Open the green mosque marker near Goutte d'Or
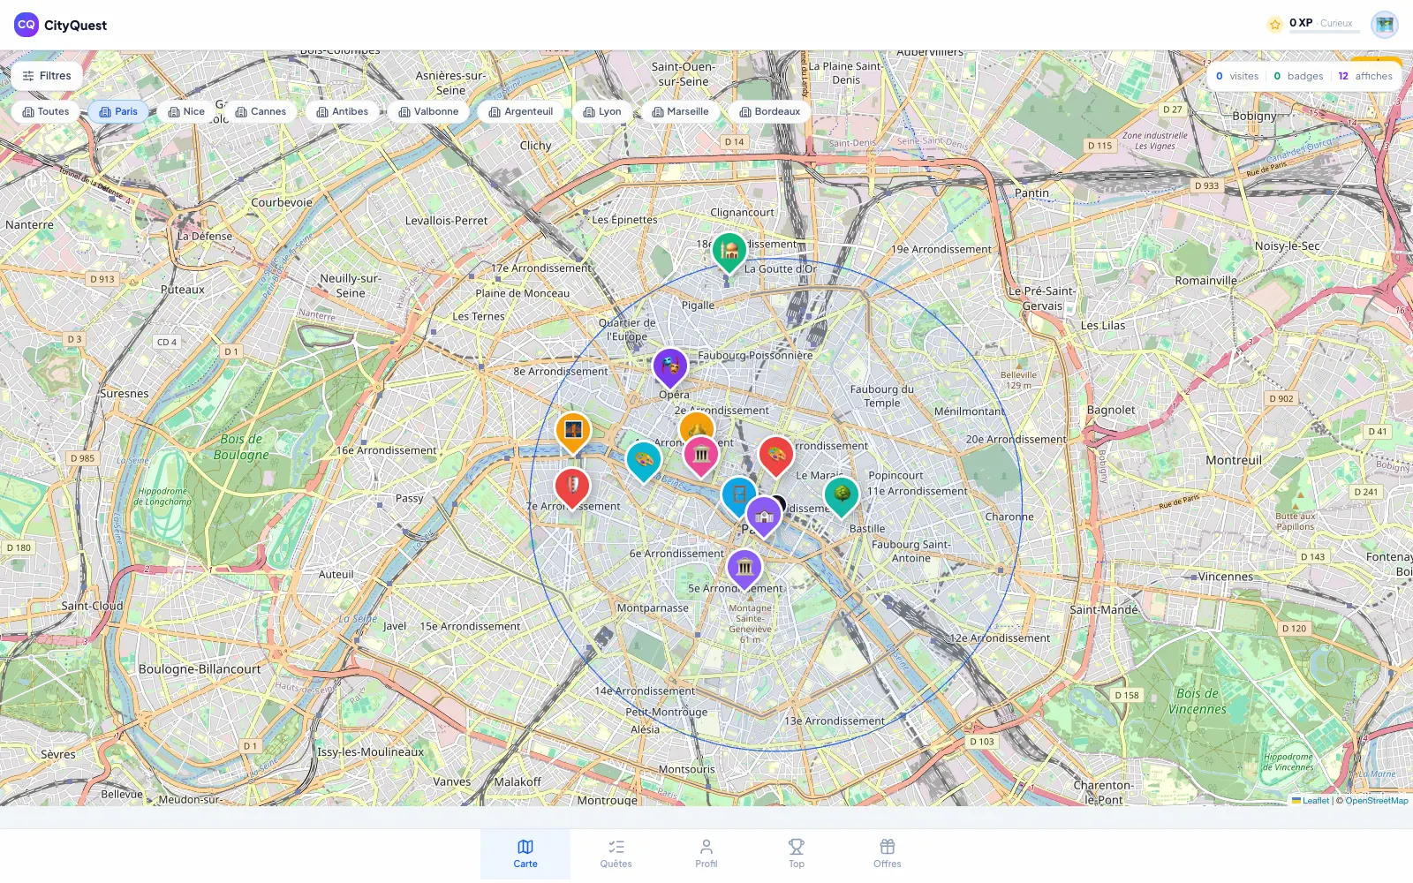The image size is (1413, 883). (729, 252)
